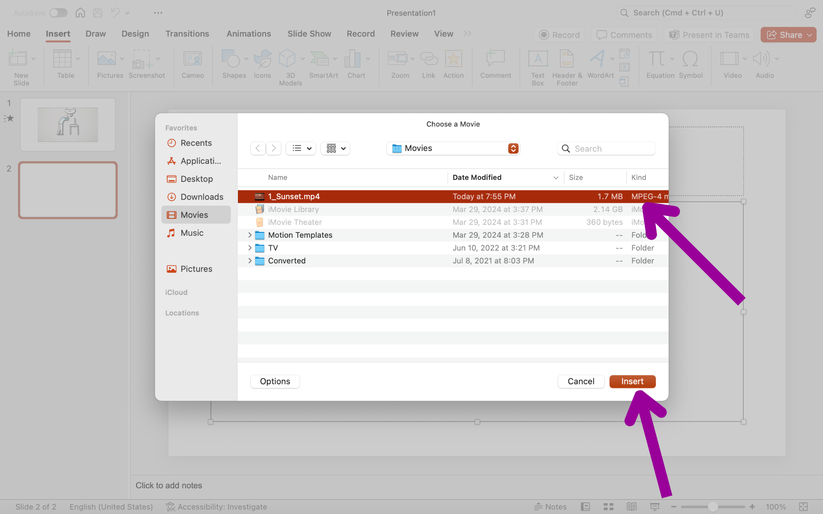Toggle the Notes pane in status bar
Image resolution: width=823 pixels, height=514 pixels.
click(551, 507)
